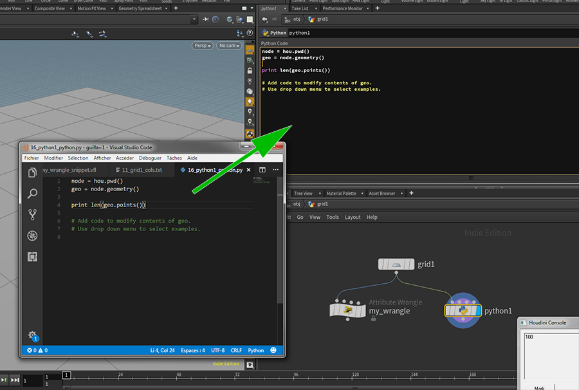Open the Search icon in VS Code
This screenshot has height=390, width=579.
(32, 194)
